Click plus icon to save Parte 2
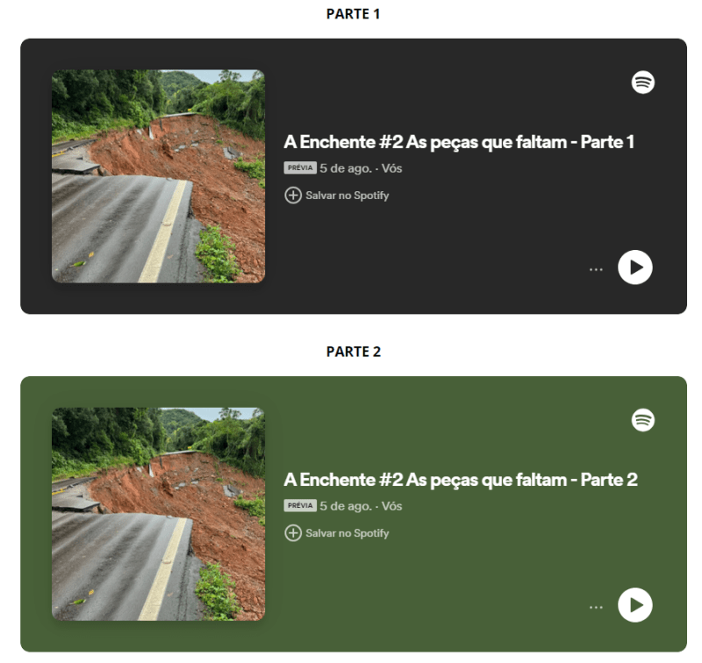The height and width of the screenshot is (663, 702). 293,533
